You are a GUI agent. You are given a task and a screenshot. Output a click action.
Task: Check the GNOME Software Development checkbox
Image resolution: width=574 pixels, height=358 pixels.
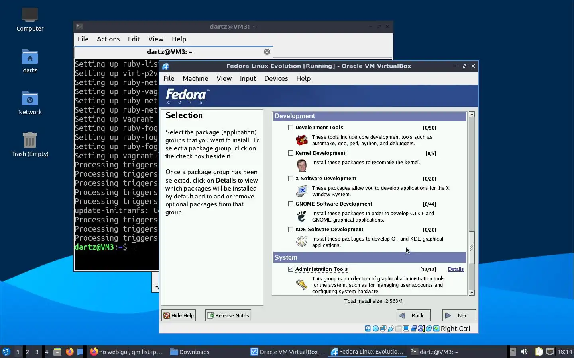[291, 204]
